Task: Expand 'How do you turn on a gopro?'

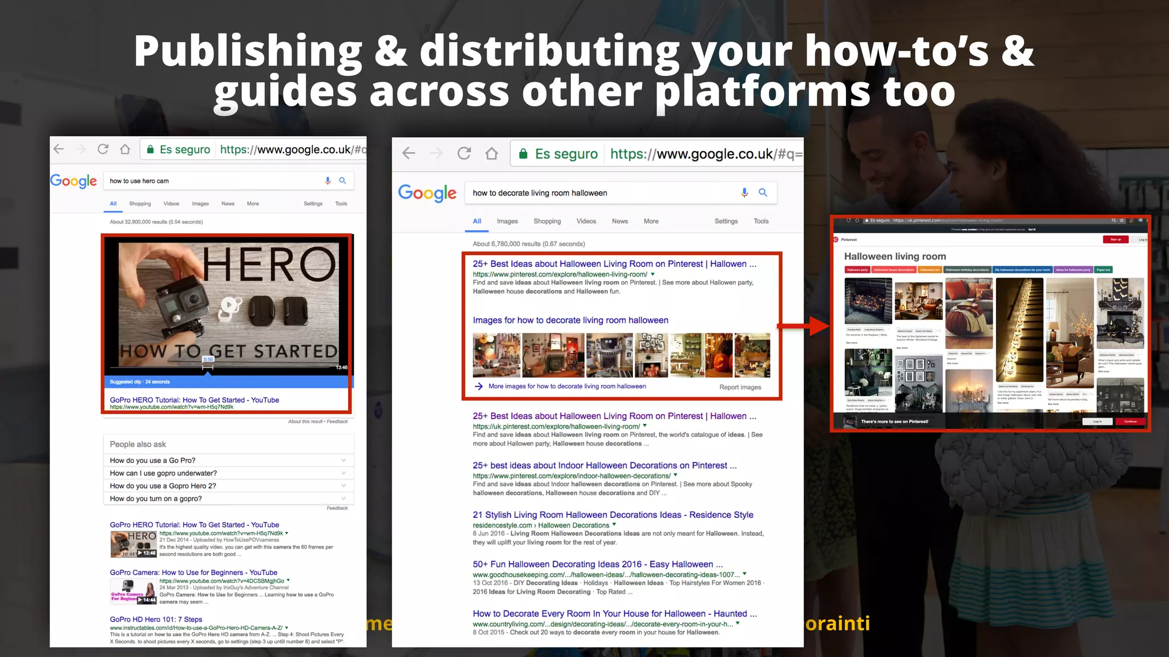Action: point(228,498)
